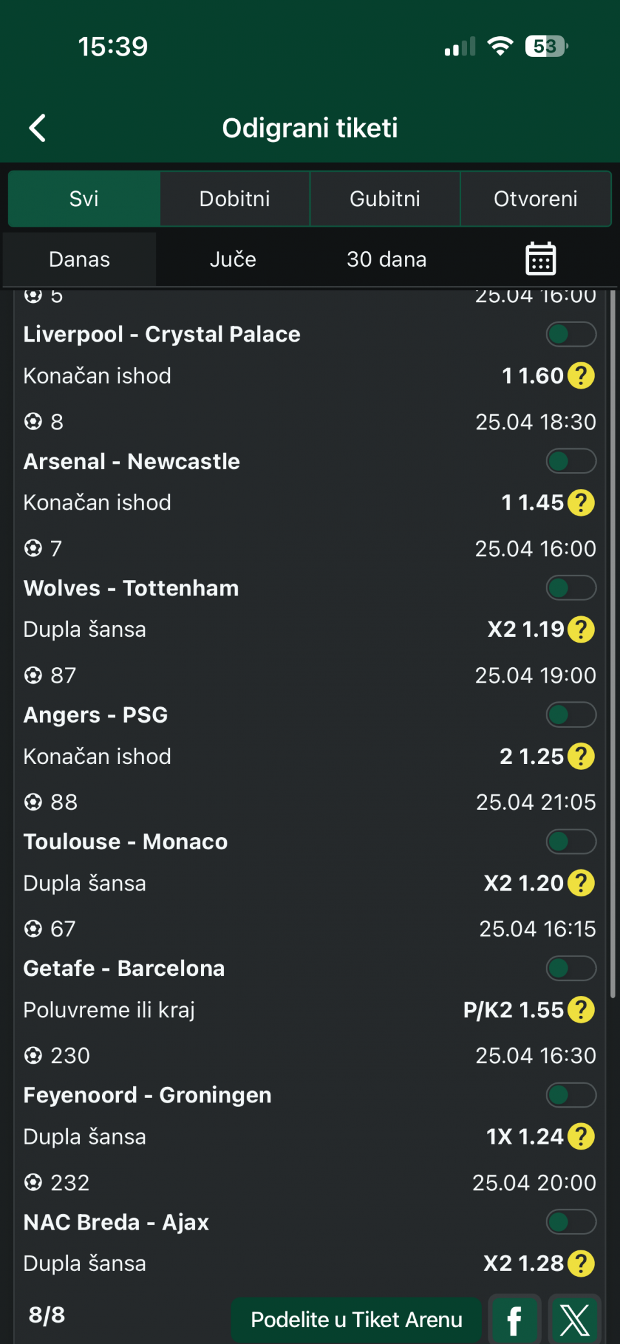Switch to the Gubitni tab
Image resolution: width=620 pixels, height=1344 pixels.
click(x=385, y=199)
